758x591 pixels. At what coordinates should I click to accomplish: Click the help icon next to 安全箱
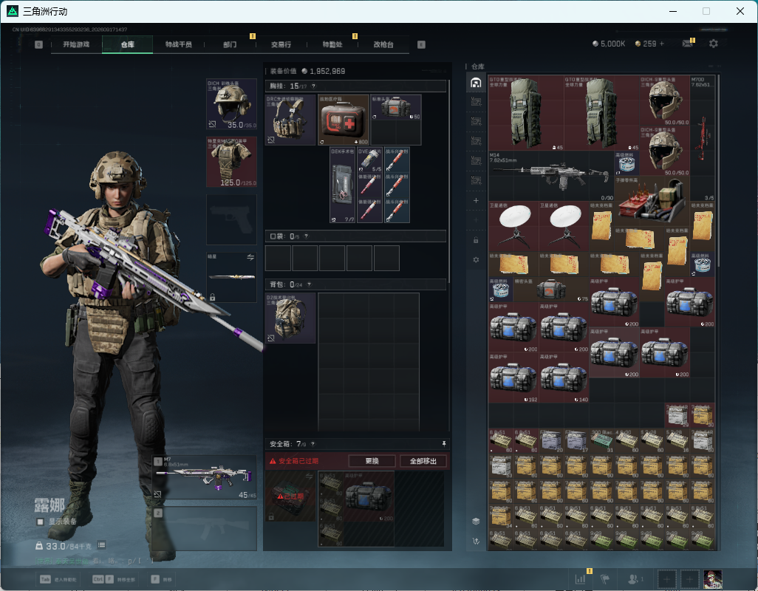313,443
